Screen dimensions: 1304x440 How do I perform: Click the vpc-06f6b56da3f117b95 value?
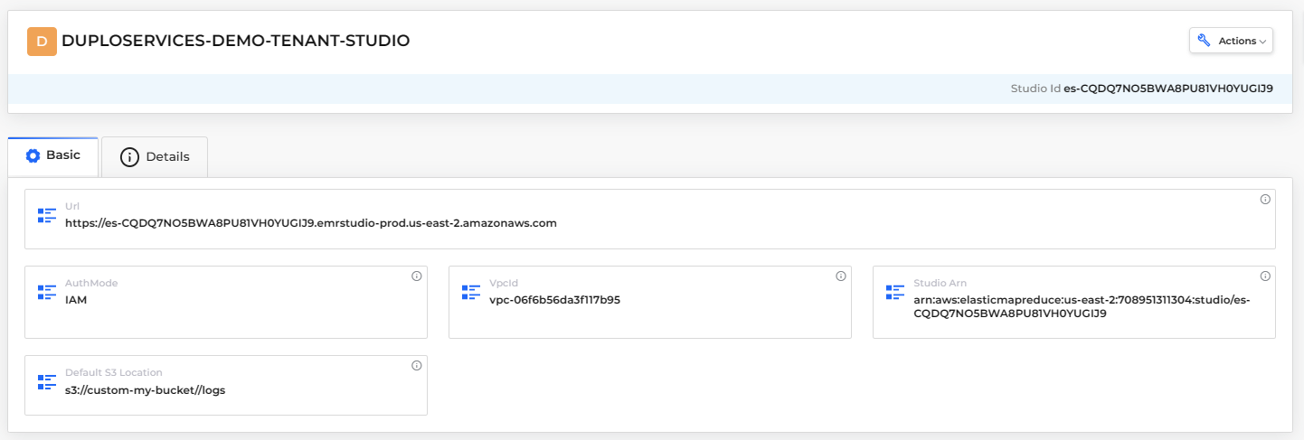pos(554,299)
